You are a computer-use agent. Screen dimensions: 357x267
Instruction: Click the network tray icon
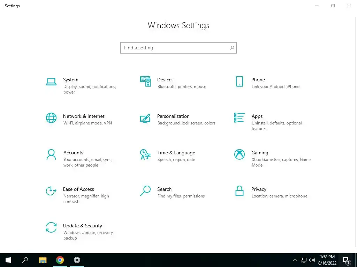(x=304, y=260)
